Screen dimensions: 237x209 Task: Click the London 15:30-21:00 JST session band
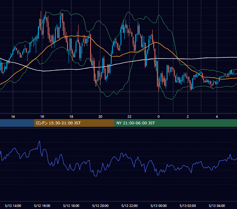pos(74,123)
